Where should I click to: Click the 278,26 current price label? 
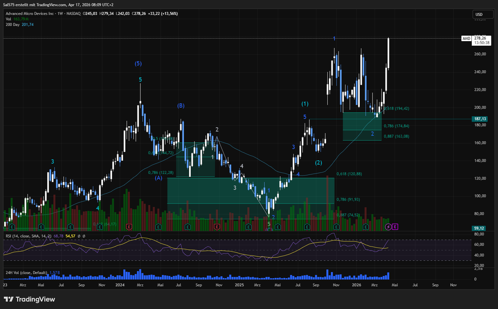[x=480, y=38]
